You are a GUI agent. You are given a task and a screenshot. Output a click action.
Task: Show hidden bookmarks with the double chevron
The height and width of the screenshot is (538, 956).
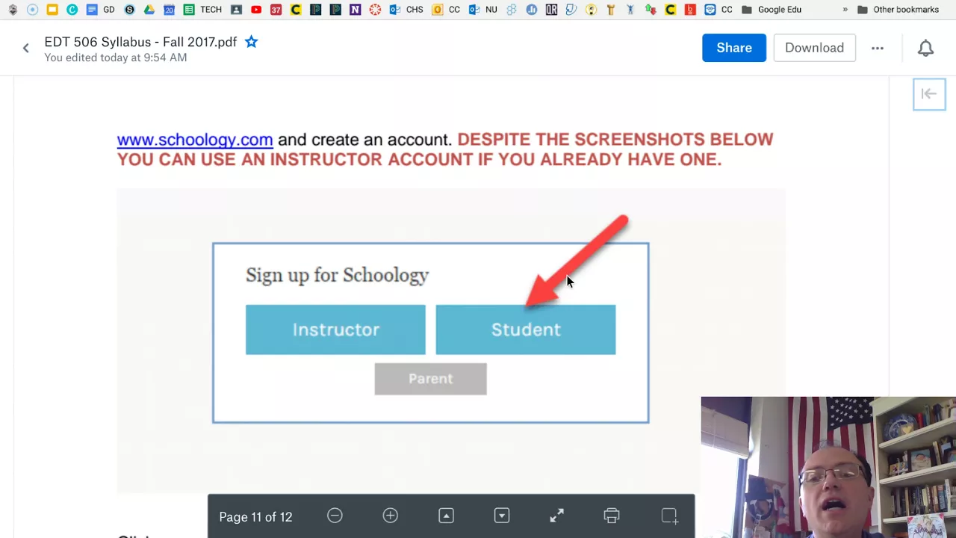pyautogui.click(x=845, y=10)
